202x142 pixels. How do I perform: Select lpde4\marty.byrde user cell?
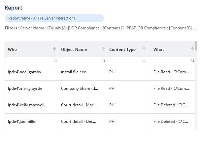[25, 89]
